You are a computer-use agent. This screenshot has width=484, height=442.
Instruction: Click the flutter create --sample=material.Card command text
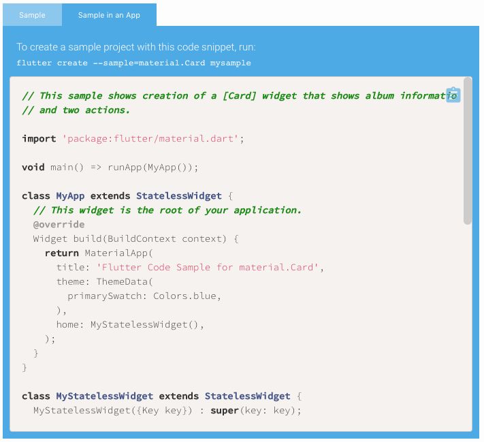coord(133,63)
